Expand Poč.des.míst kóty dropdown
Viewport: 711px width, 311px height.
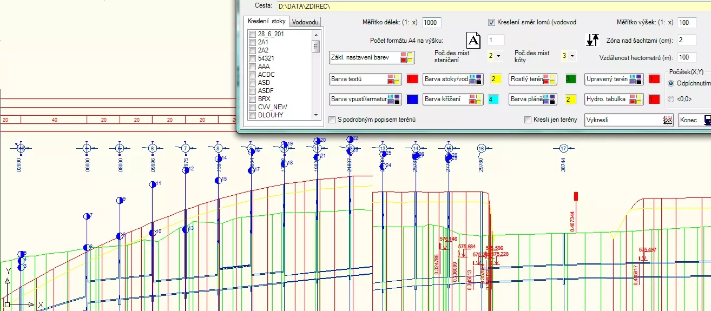[x=569, y=56]
